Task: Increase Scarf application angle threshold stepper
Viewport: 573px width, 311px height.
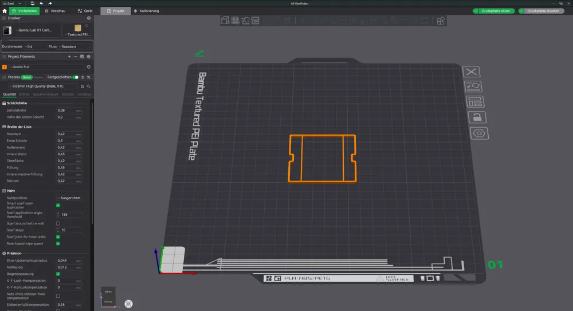Action: tap(58, 214)
